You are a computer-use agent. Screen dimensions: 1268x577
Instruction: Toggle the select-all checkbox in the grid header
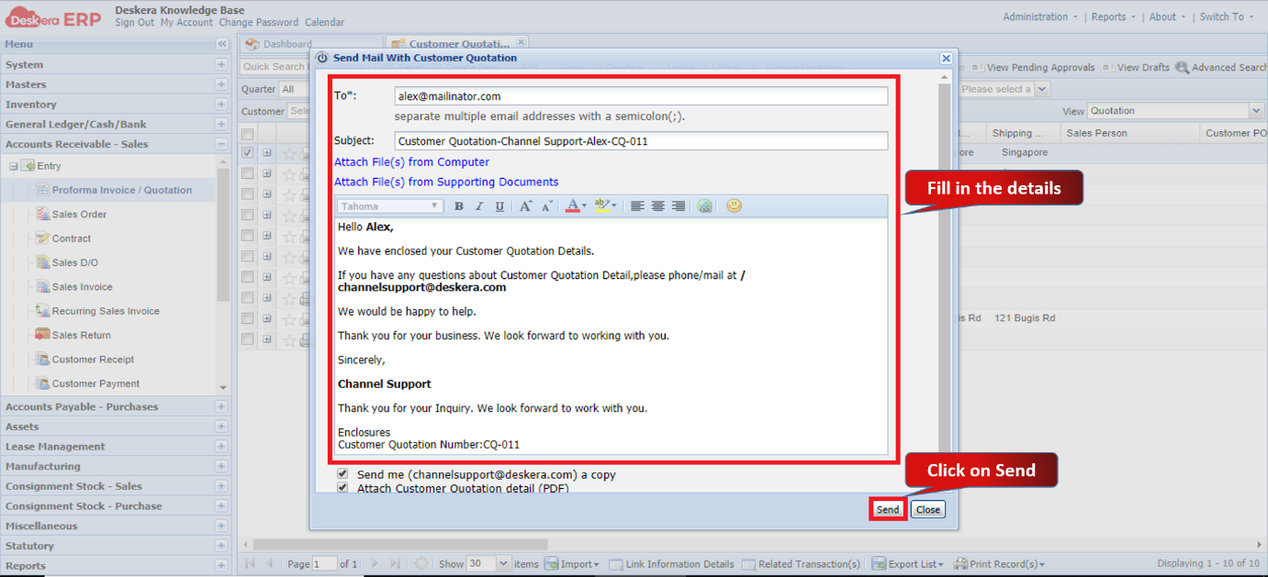tap(247, 134)
